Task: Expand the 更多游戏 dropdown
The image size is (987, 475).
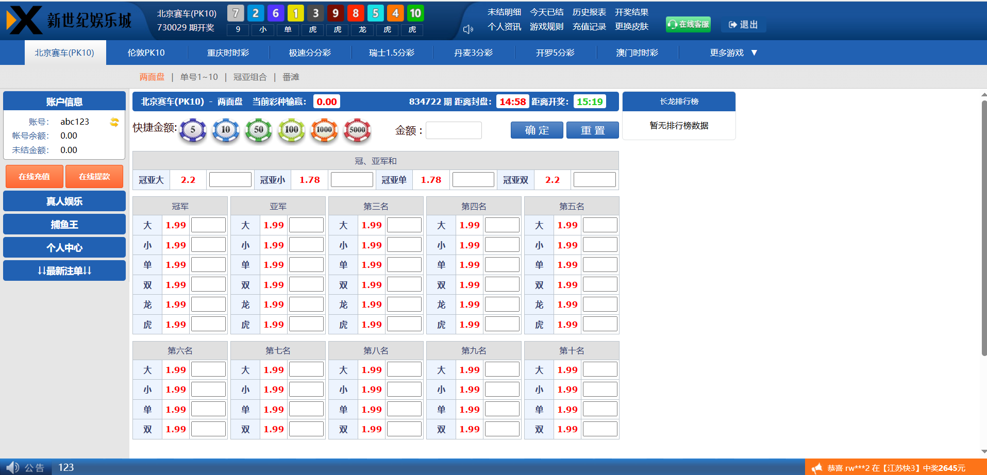Action: (x=733, y=53)
